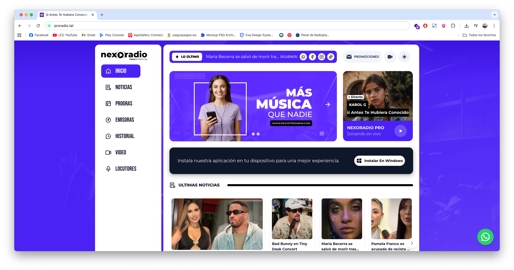Click the WhatsApp icon beside SIGUENOS

coord(303,57)
